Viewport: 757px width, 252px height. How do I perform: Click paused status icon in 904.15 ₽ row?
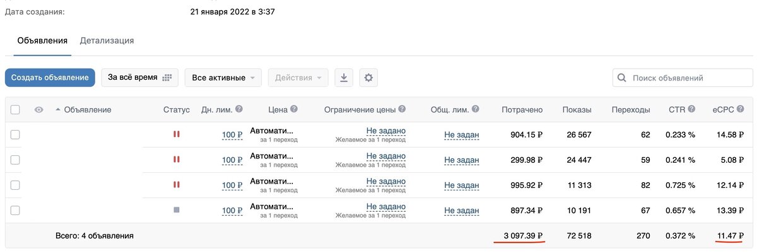coord(176,134)
